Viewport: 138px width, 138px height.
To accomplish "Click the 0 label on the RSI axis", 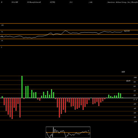I will coord(1,47).
